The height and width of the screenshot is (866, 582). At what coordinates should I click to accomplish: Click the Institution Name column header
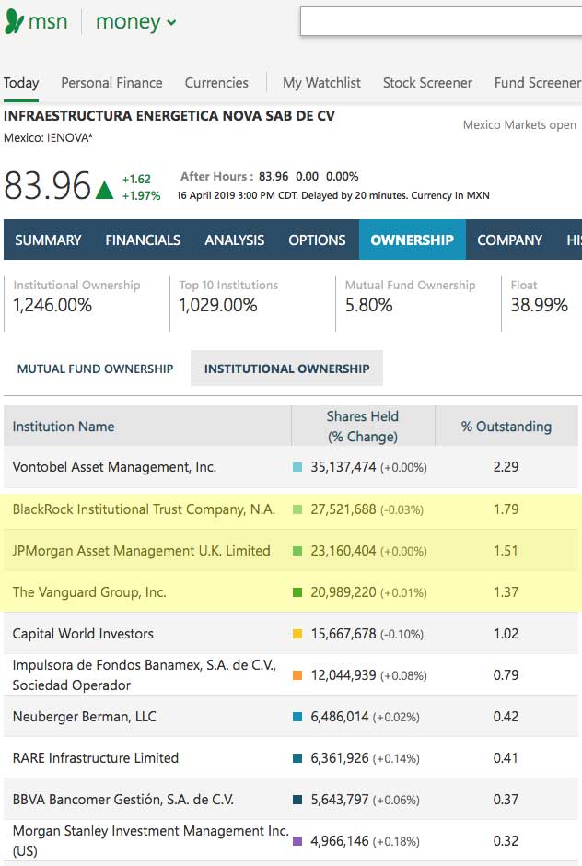pyautogui.click(x=63, y=427)
